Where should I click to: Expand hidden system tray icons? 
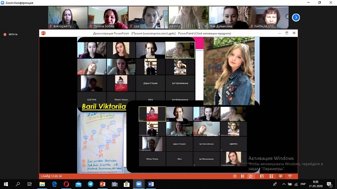click(x=284, y=184)
